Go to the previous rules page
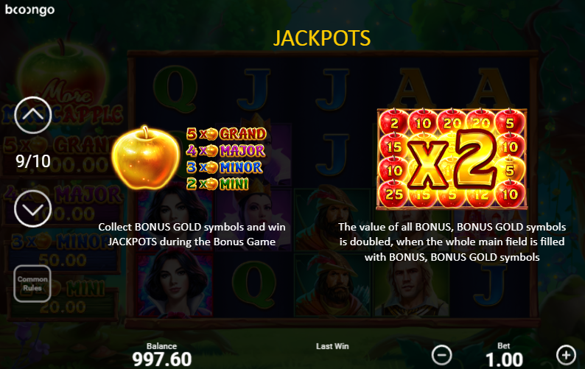585x369 pixels. pos(33,115)
